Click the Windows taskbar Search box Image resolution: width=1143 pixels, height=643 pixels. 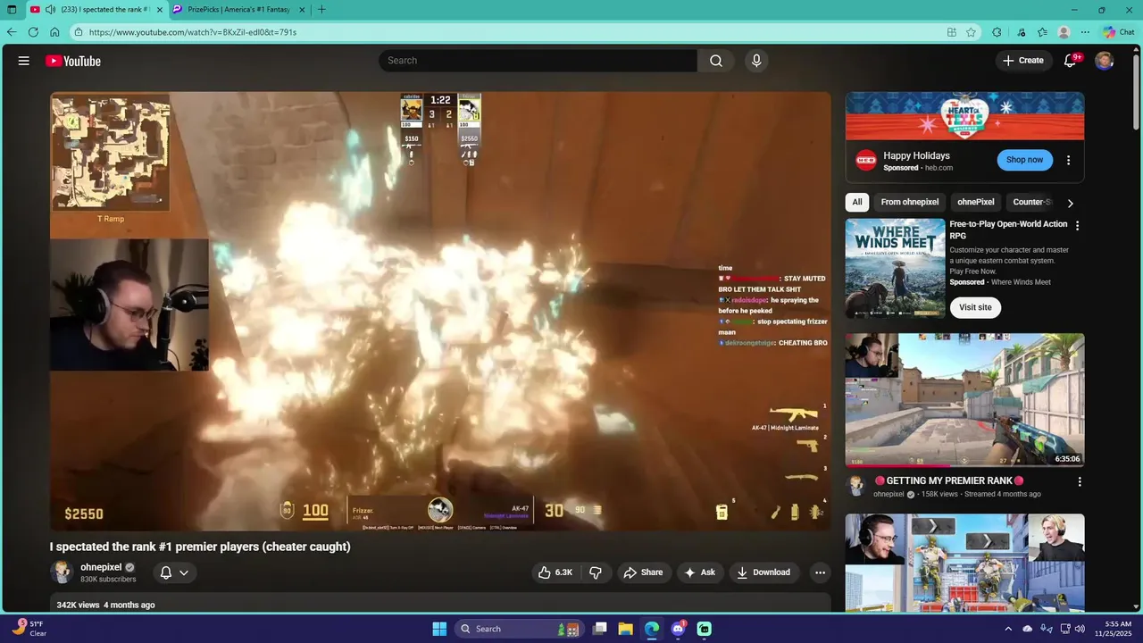pyautogui.click(x=520, y=629)
